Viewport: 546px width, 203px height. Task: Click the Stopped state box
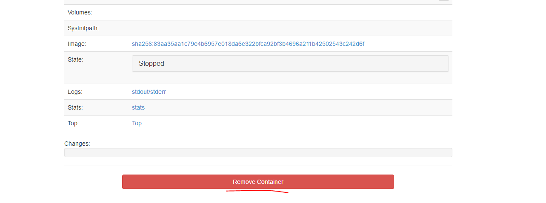290,64
